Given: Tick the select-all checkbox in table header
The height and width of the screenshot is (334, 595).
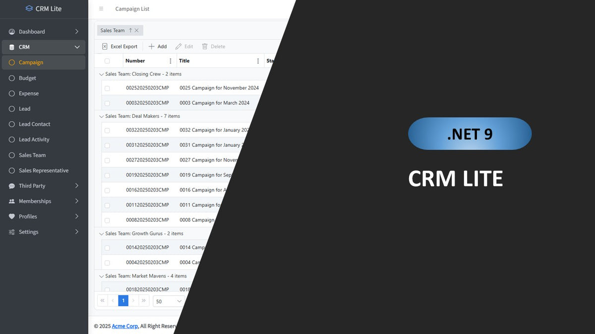Looking at the screenshot, I should pos(108,60).
